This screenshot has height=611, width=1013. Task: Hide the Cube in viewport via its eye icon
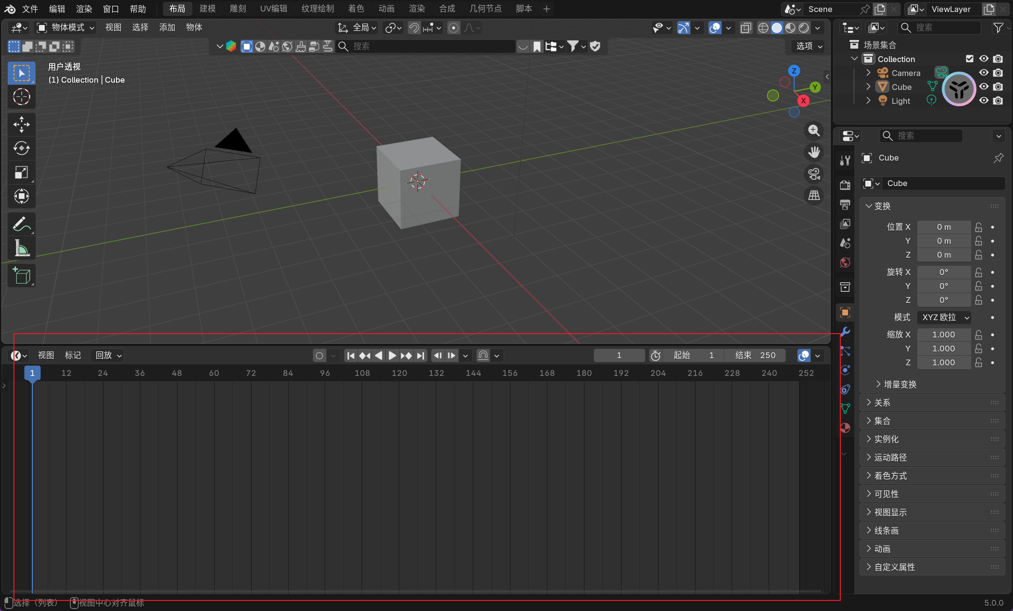point(984,87)
